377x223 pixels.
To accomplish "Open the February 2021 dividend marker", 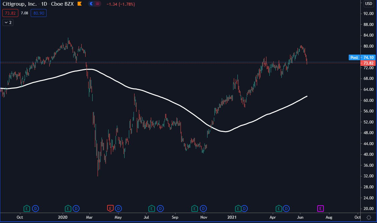I will click(x=244, y=209).
